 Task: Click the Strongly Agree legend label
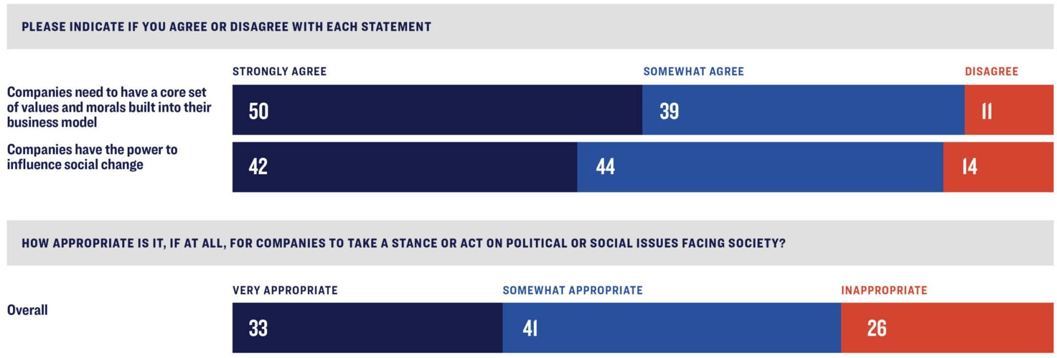[279, 71]
